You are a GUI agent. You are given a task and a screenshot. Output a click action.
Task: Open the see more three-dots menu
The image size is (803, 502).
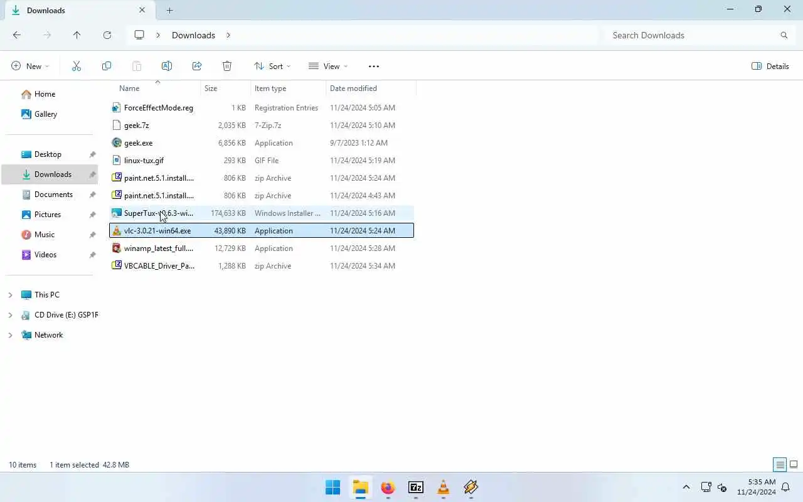point(374,66)
